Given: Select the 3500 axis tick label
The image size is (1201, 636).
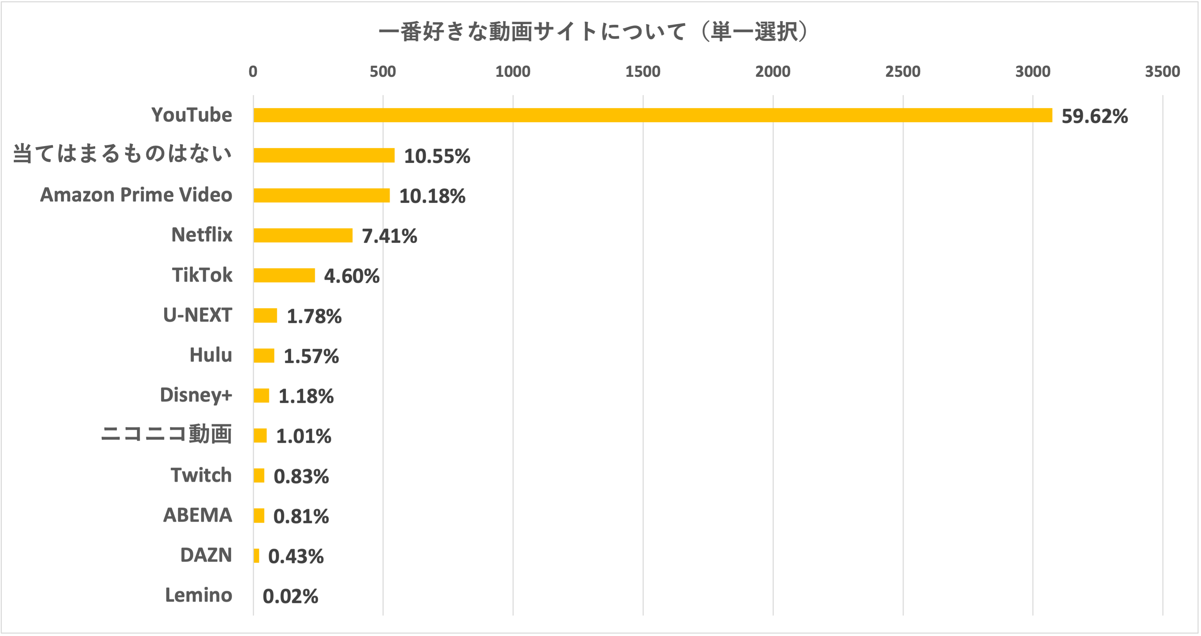Looking at the screenshot, I should (x=1162, y=72).
